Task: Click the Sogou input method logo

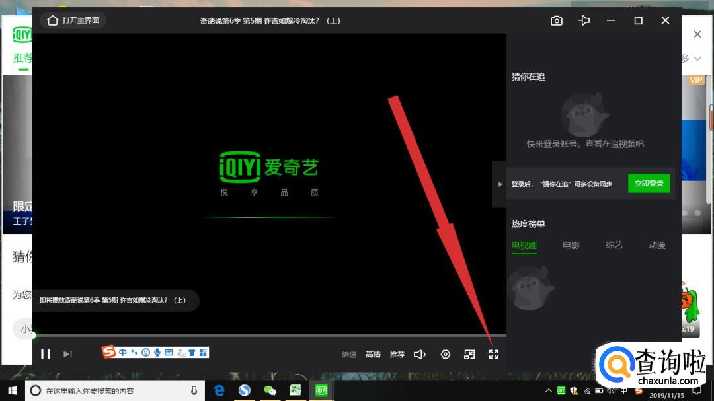Action: [108, 352]
